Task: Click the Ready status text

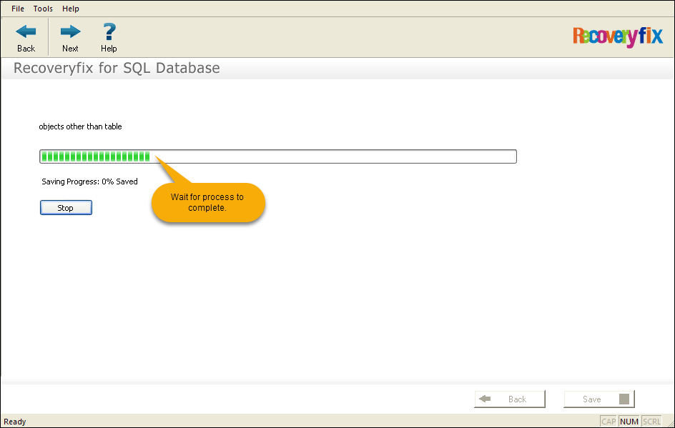Action: [15, 422]
